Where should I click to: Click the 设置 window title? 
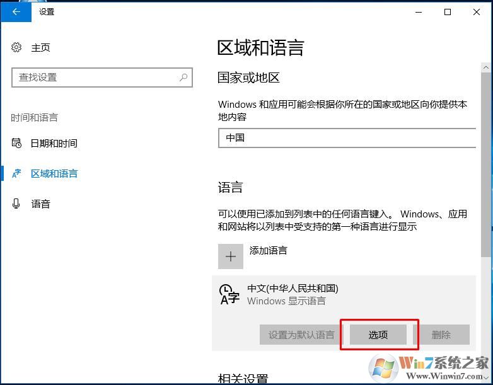click(47, 11)
